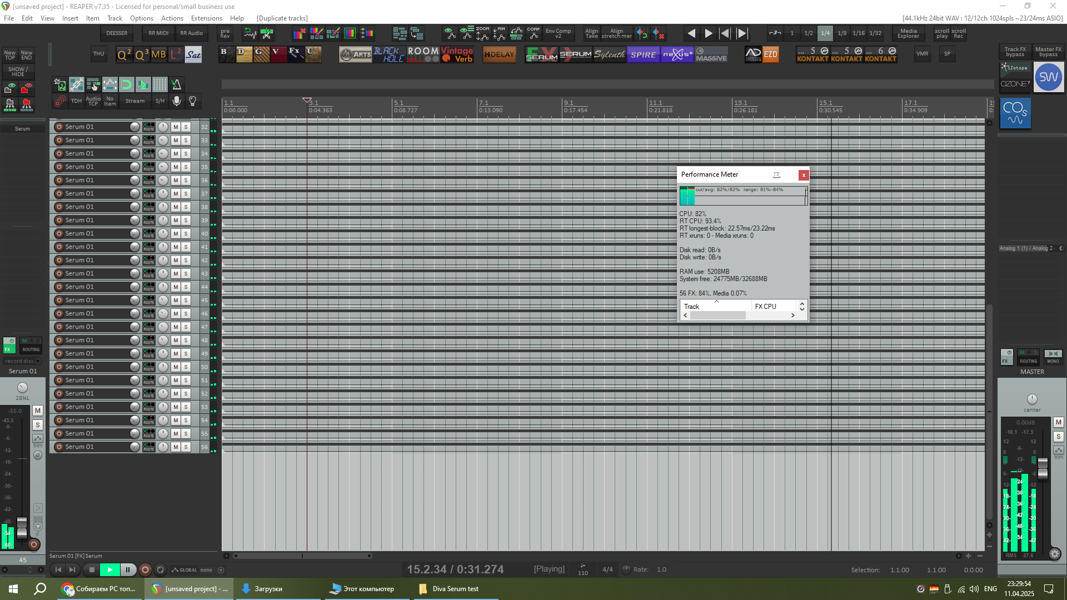This screenshot has width=1067, height=600.
Task: Open the Vintage Verb plugin shortcut
Action: tap(457, 54)
